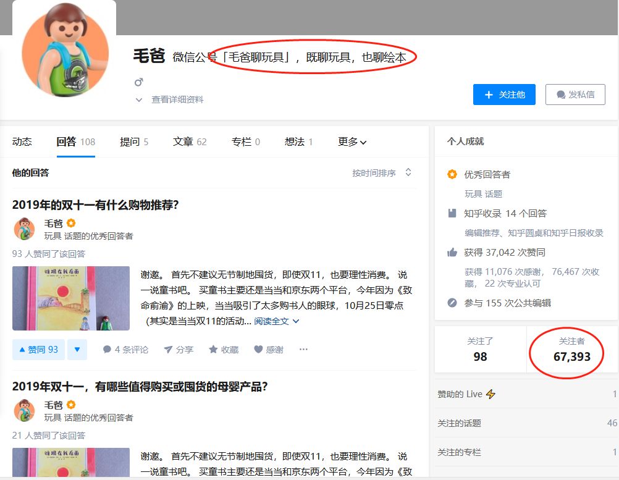Click the large profile avatar picture

[x=65, y=49]
